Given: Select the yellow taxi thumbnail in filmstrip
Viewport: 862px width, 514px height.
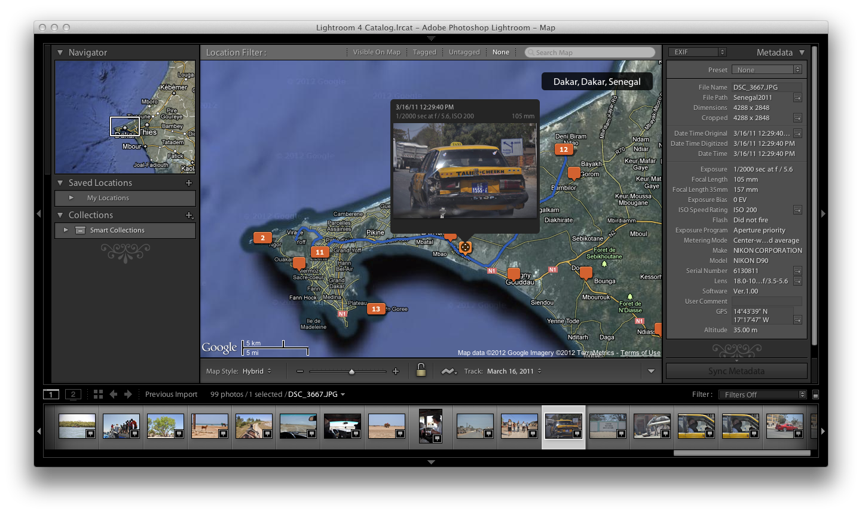Looking at the screenshot, I should pyautogui.click(x=564, y=427).
